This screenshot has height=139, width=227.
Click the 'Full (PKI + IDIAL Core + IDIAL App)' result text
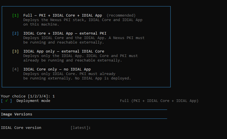click(x=159, y=101)
